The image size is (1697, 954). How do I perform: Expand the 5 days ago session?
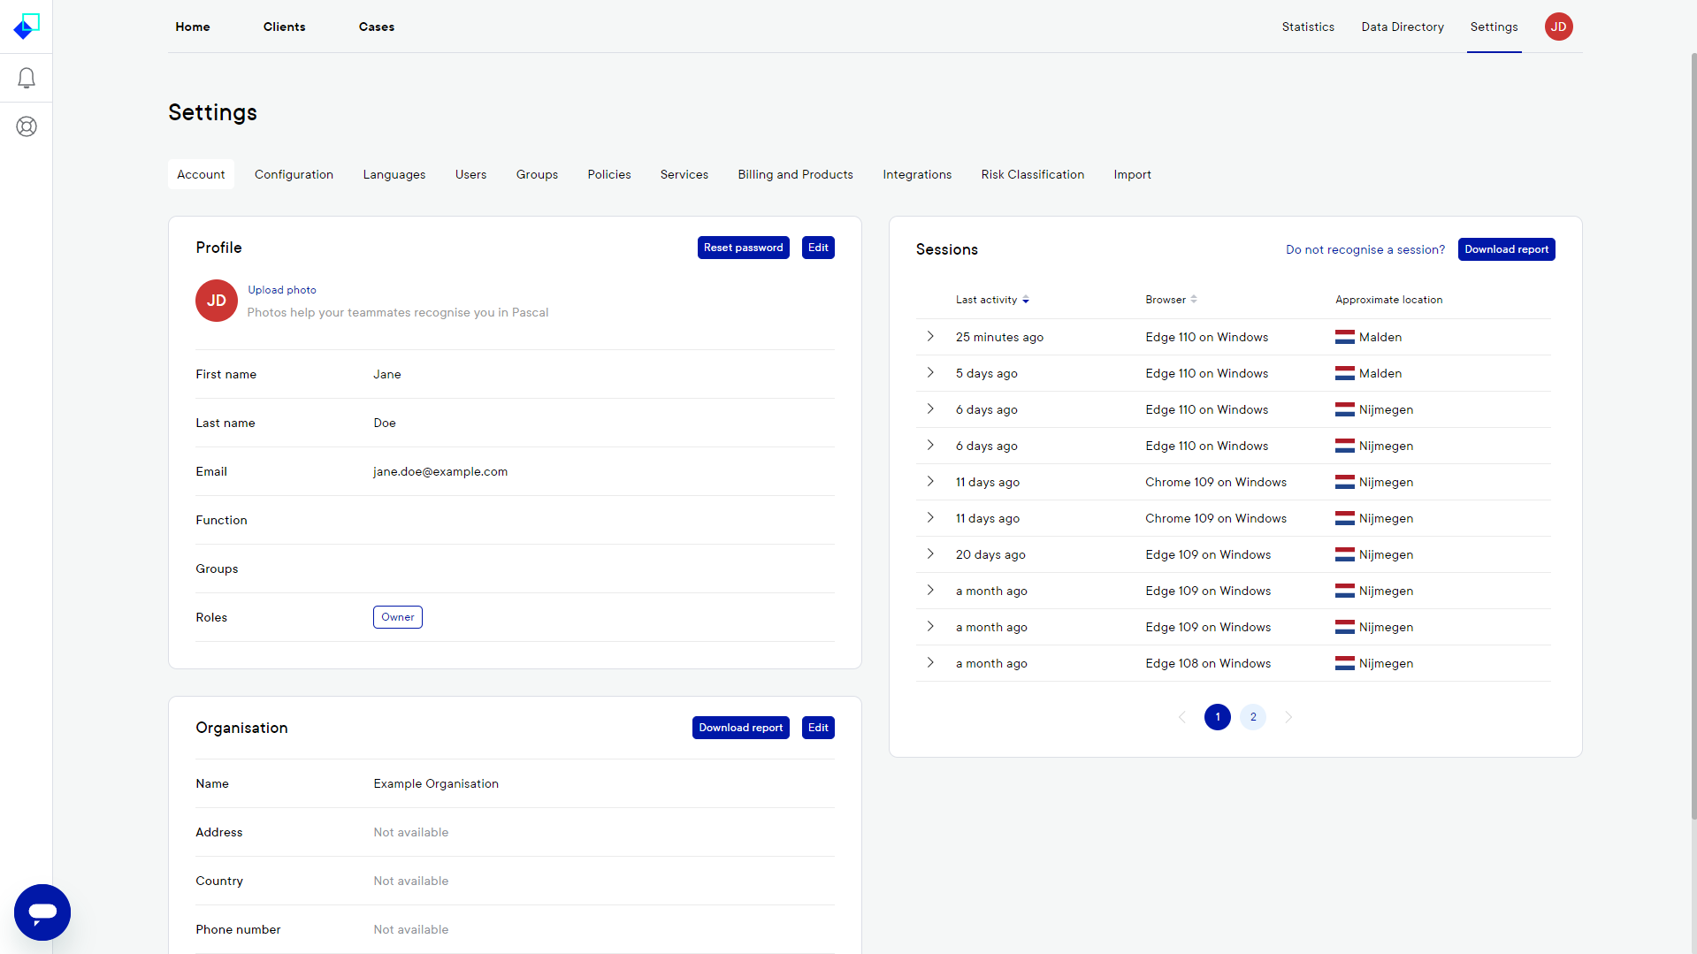pyautogui.click(x=930, y=372)
